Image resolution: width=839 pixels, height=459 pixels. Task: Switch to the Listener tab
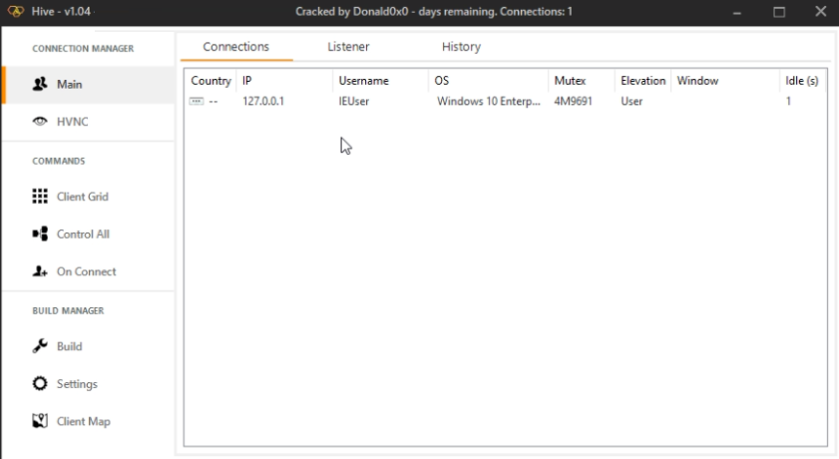tap(348, 47)
